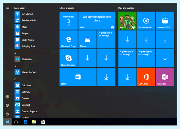Screen dimensions: 180x129
Task: Launch Edge from the taskbar
Action: [25, 122]
